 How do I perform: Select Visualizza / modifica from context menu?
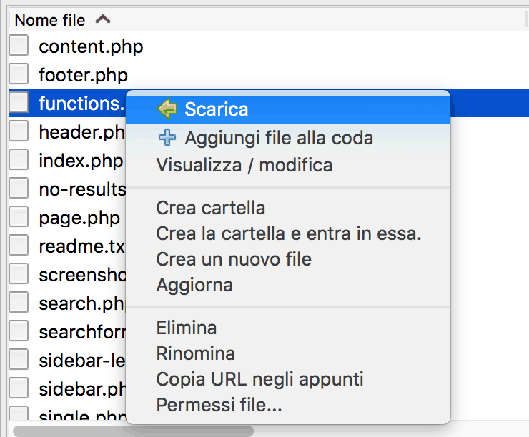point(244,166)
